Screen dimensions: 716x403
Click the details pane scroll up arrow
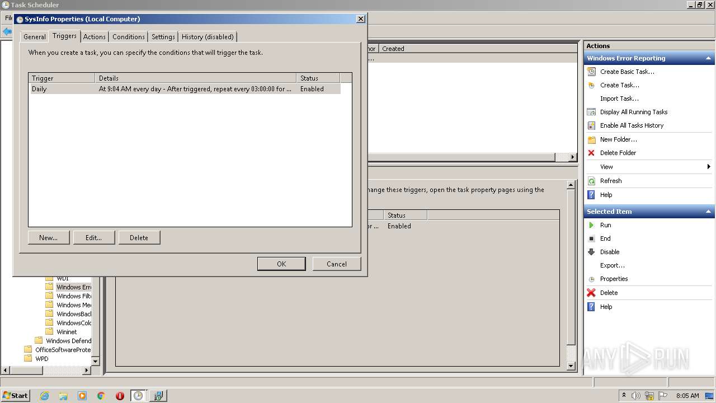click(x=571, y=185)
